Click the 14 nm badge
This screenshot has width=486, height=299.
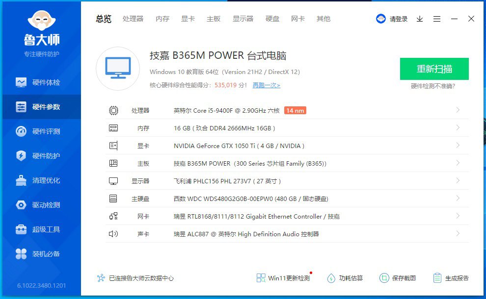coord(295,110)
